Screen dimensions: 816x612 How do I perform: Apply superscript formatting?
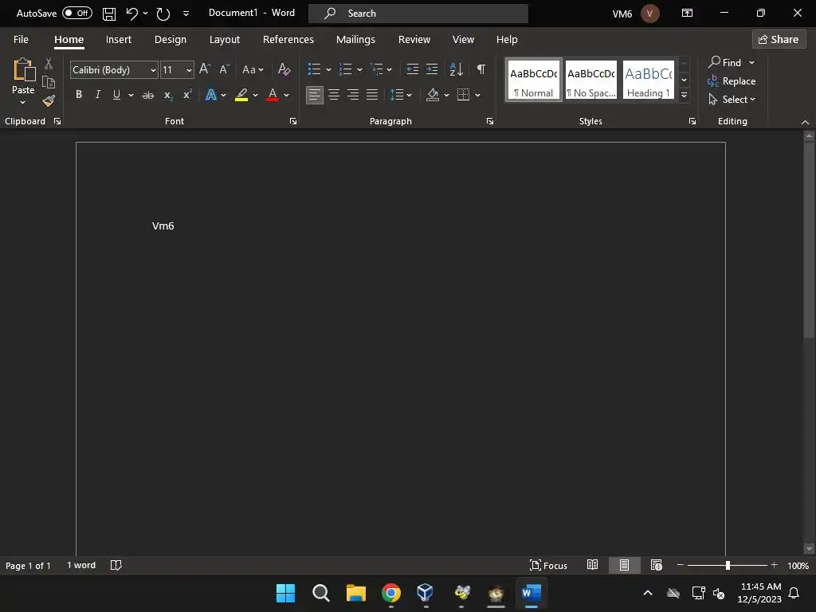[186, 95]
